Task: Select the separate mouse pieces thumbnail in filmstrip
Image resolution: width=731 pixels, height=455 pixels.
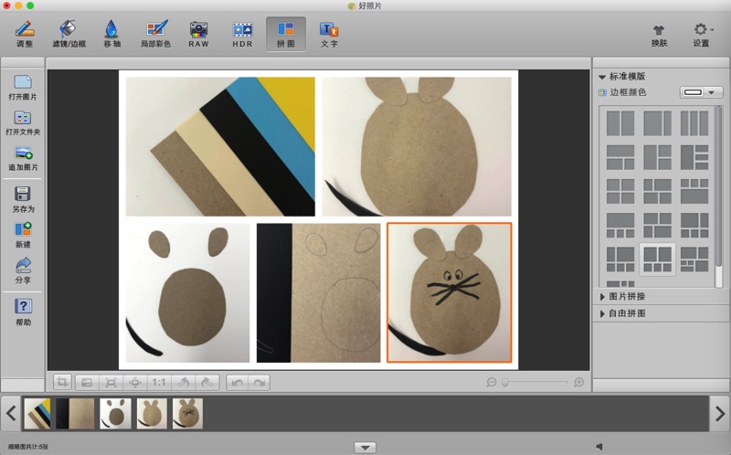Action: (116, 413)
